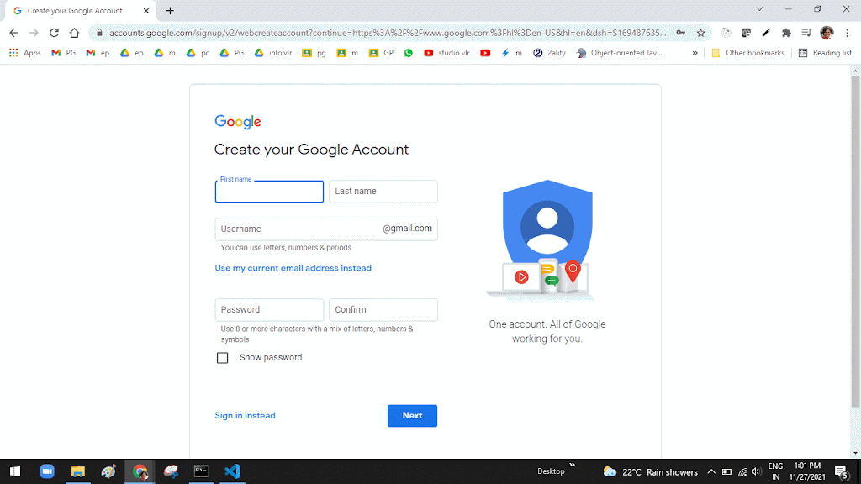861x484 pixels.
Task: Click the Sign in instead link
Action: [245, 416]
